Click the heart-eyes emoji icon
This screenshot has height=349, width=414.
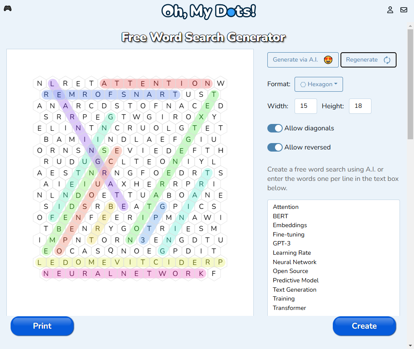(x=328, y=60)
